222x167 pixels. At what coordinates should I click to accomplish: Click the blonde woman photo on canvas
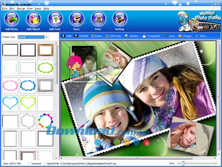coord(183,134)
